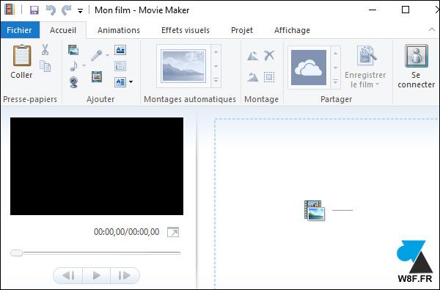Click the Add music note icon
This screenshot has height=290, width=440.
tap(73, 66)
